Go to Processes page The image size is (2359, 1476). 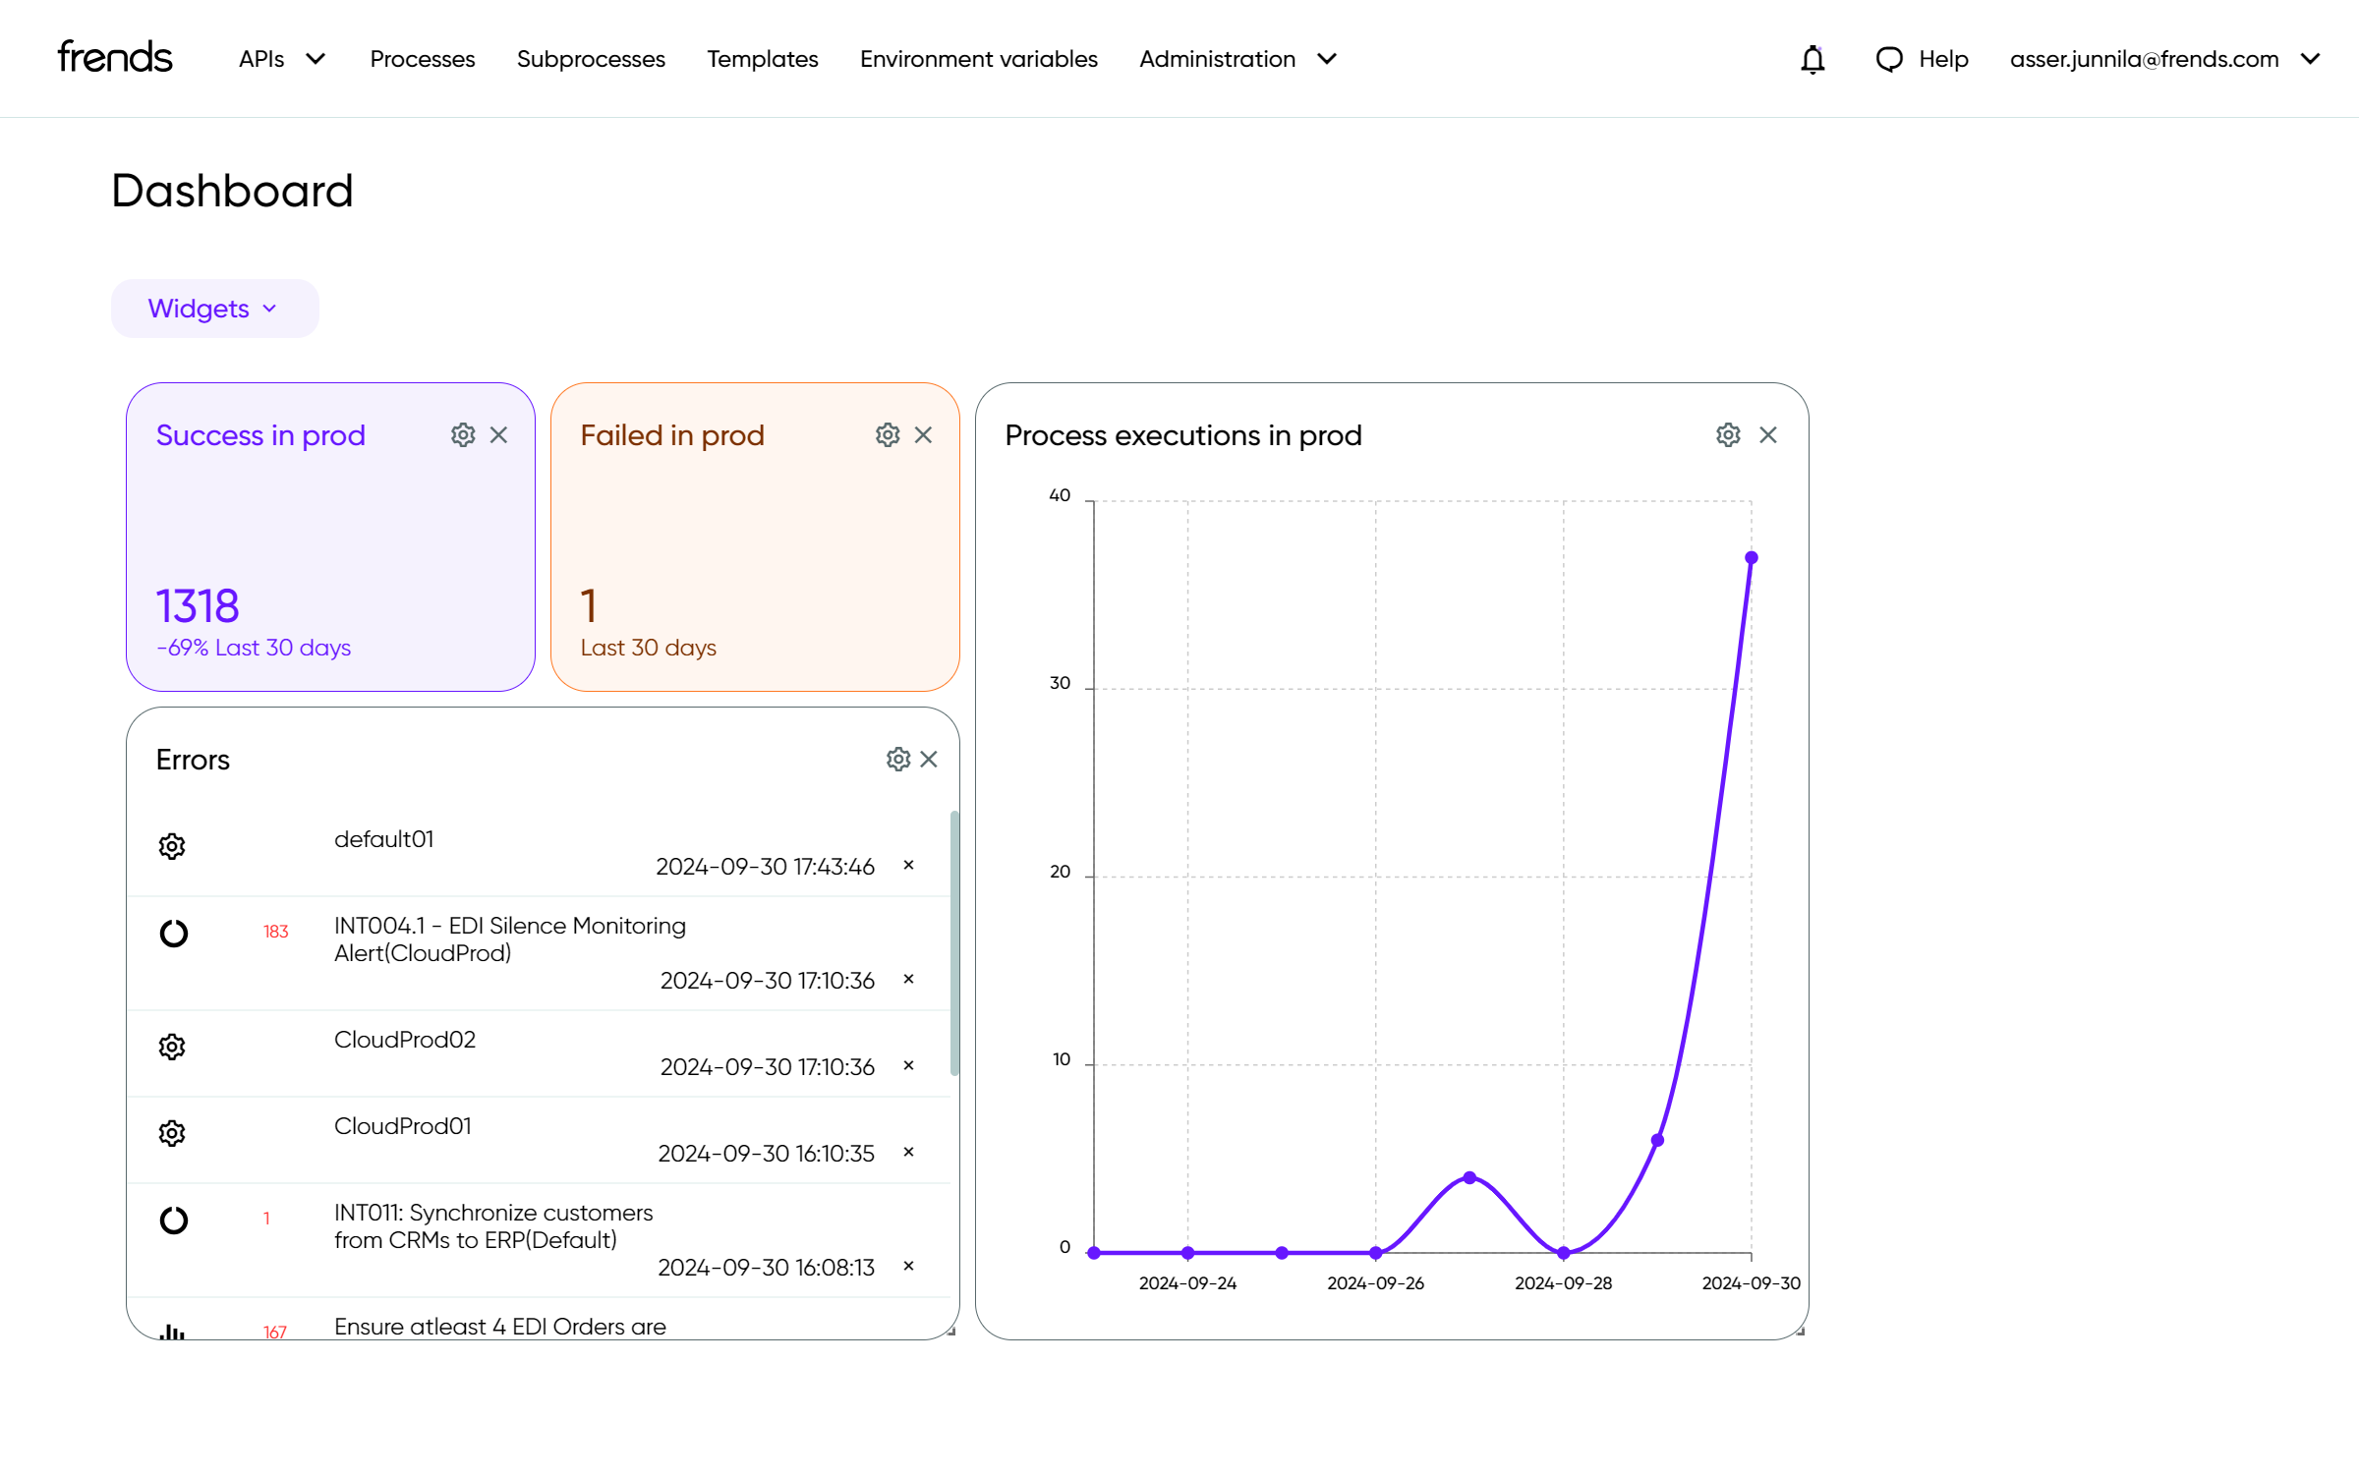(422, 60)
